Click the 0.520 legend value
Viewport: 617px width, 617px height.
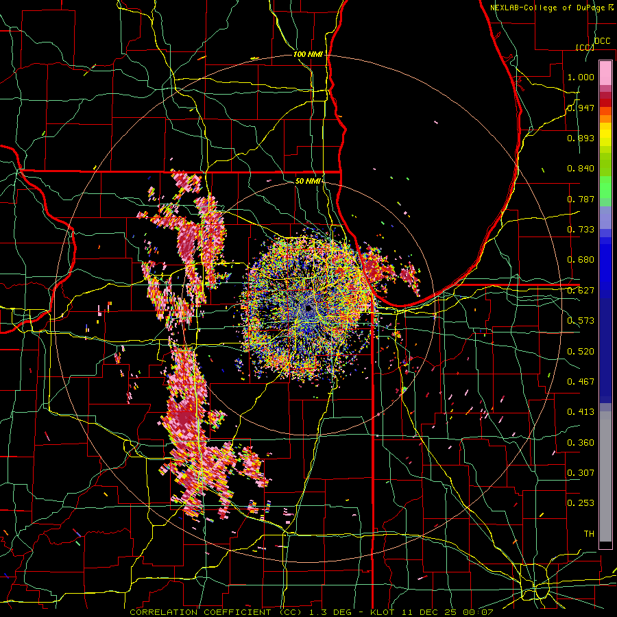[581, 351]
